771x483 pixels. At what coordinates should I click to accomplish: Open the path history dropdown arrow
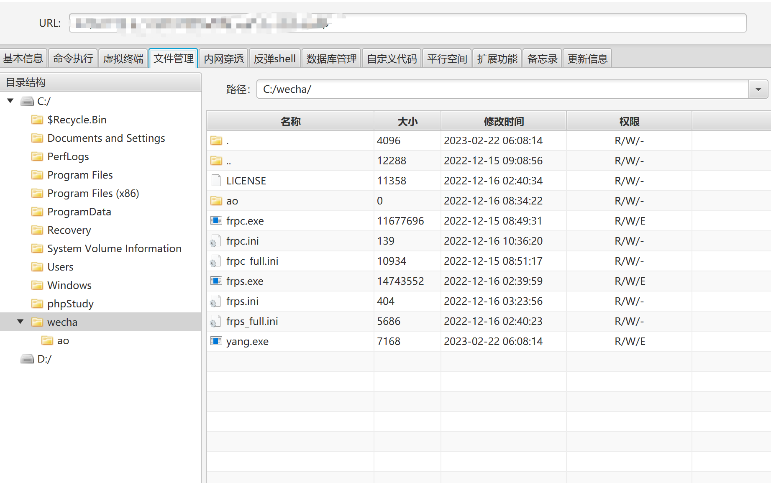point(758,89)
